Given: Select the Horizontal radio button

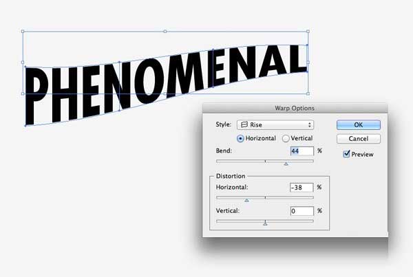Looking at the screenshot, I should [x=240, y=138].
